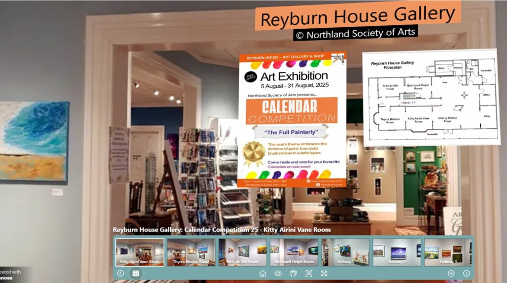The height and width of the screenshot is (283, 507).
Task: Click the CALENDAR COMPETITION banner on poster
Action: tap(292, 111)
